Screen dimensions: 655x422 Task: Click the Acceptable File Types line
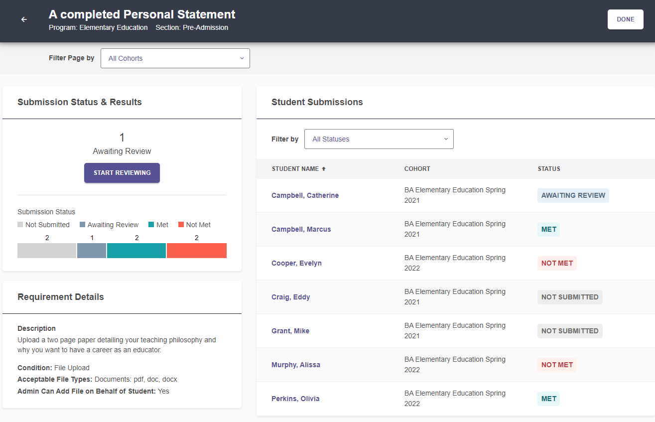[97, 380]
